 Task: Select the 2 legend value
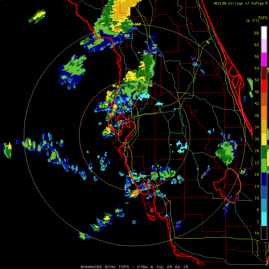[x=258, y=222]
